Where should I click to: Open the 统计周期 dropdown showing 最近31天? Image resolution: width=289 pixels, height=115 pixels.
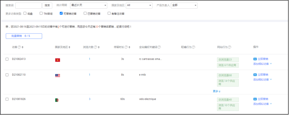coord(89,5)
